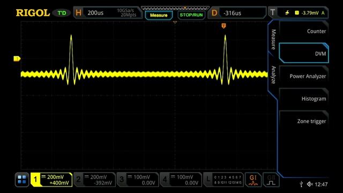Image resolution: width=343 pixels, height=193 pixels.
Task: Click the top center trigger point marker
Action: 175,22
